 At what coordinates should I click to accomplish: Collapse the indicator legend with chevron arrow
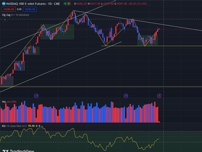(5, 20)
